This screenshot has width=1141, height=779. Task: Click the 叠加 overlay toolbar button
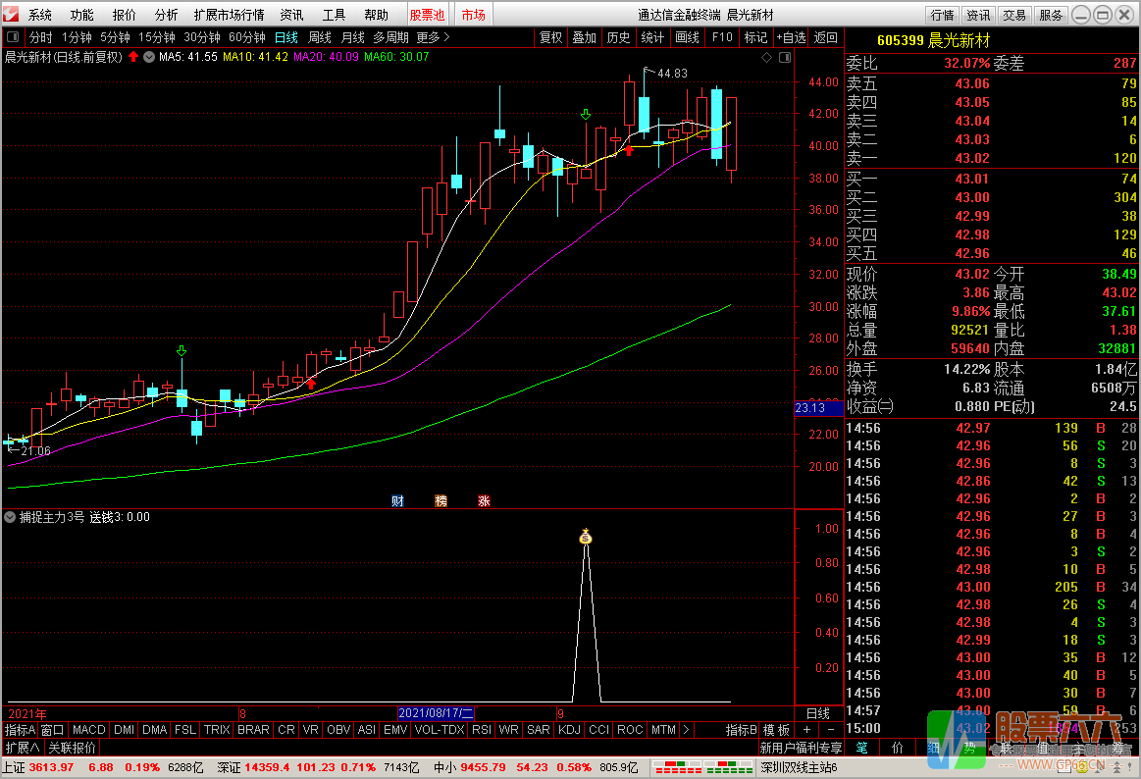(585, 37)
